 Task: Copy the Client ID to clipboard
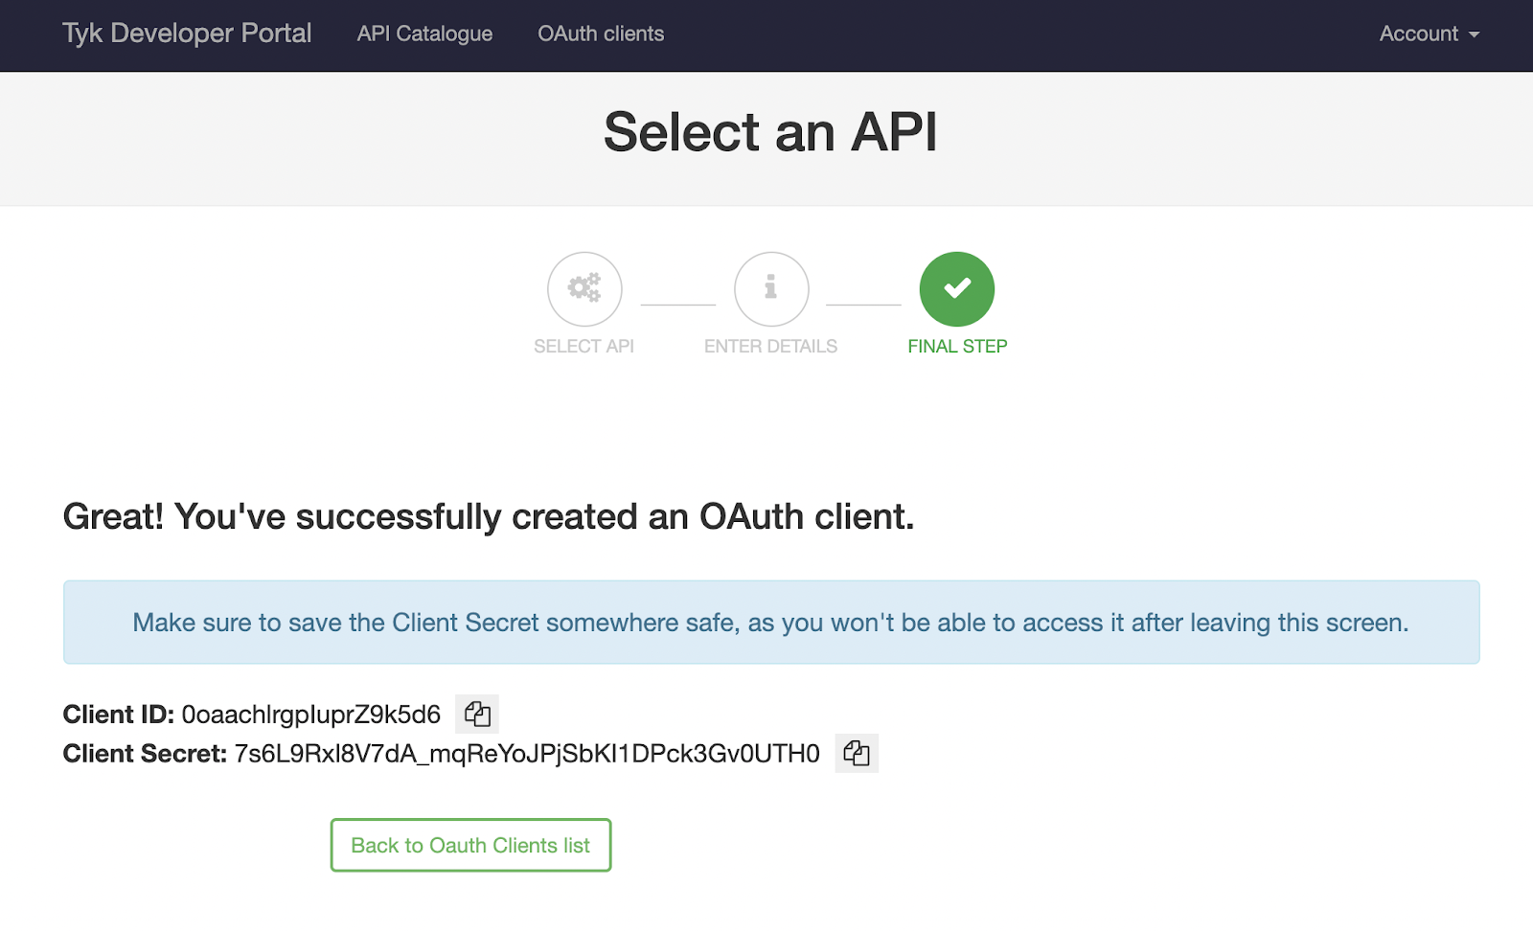coord(477,715)
